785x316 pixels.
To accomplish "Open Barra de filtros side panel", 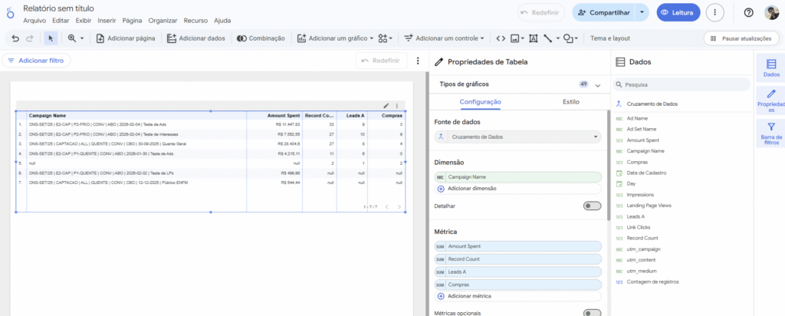I will point(770,133).
